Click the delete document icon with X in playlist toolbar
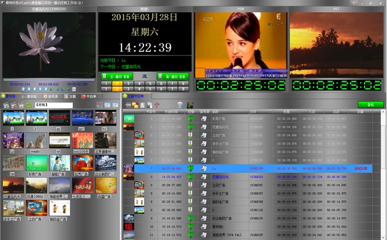 point(150,105)
